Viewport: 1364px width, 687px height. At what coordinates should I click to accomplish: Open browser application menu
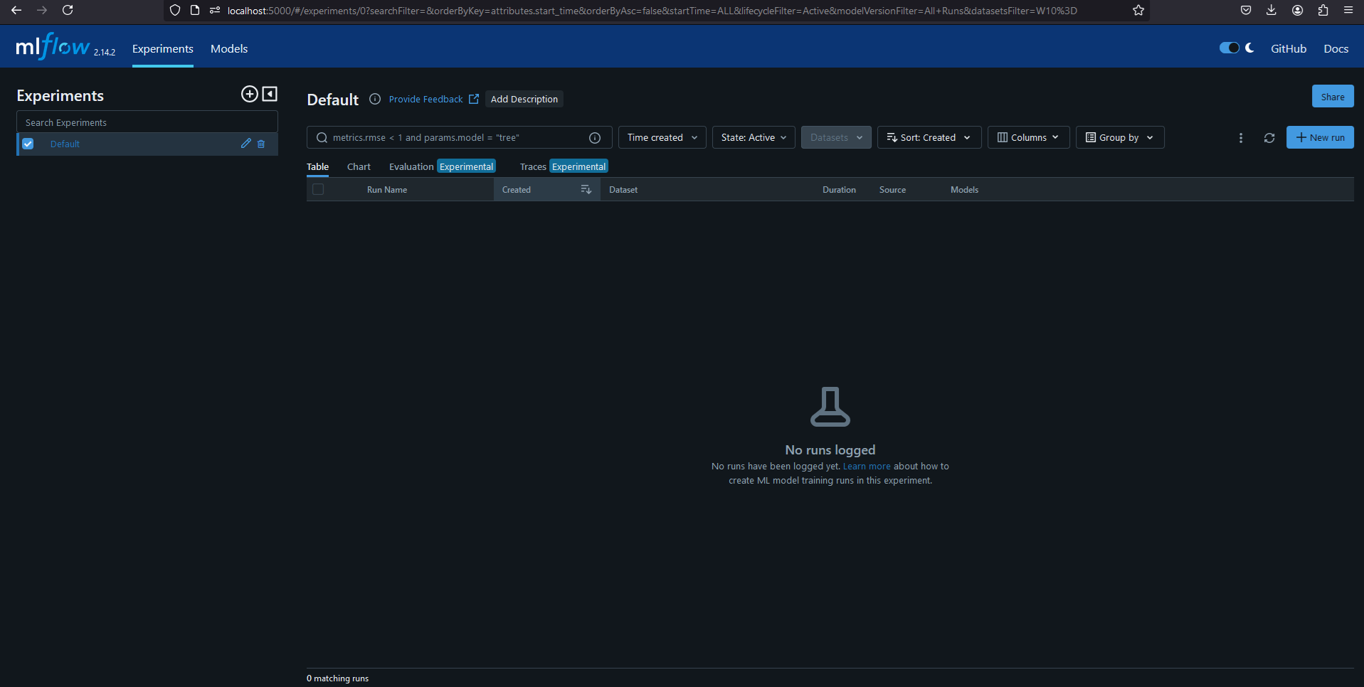1348,10
